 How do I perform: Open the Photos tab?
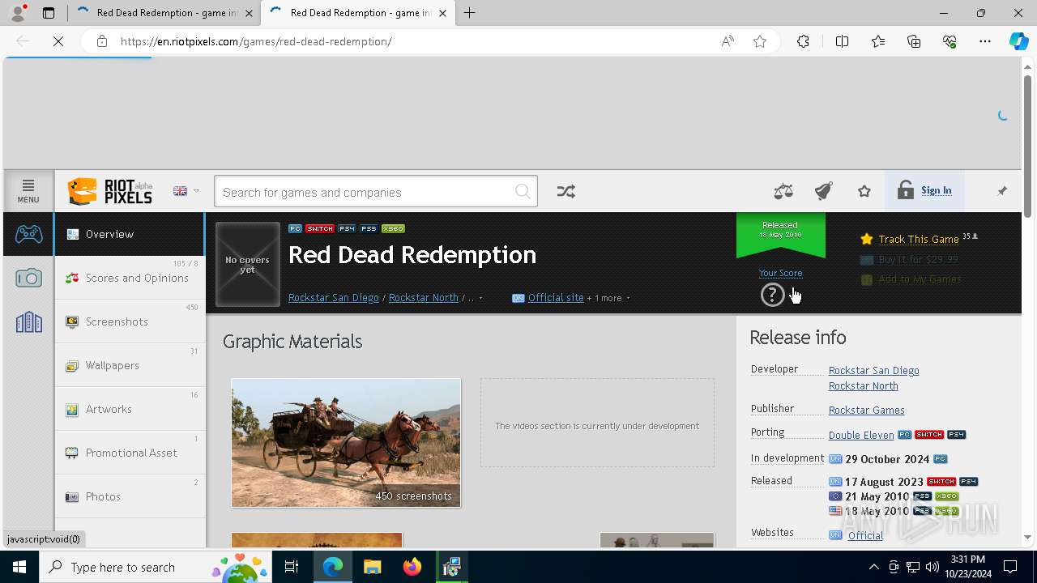(130, 496)
